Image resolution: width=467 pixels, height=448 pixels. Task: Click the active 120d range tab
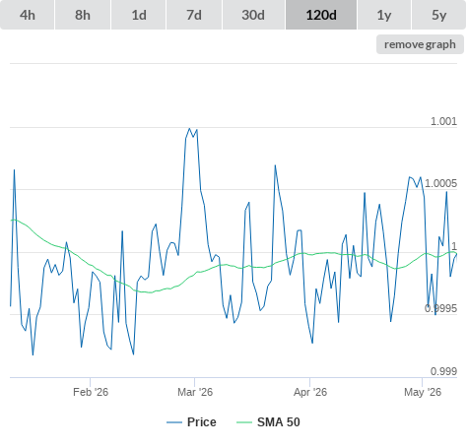click(x=321, y=15)
